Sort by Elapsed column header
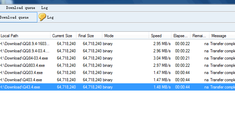235x126 pixels. [x=181, y=36]
